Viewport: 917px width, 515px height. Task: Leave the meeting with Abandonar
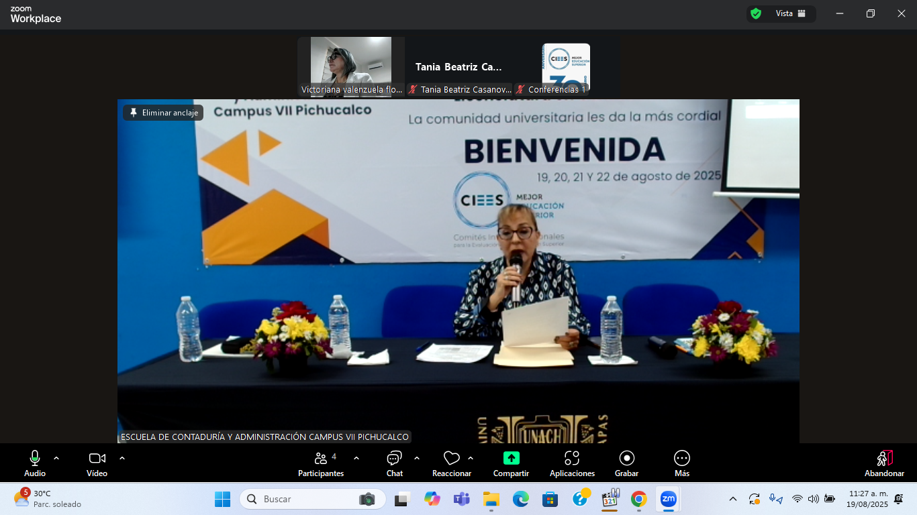tap(884, 463)
